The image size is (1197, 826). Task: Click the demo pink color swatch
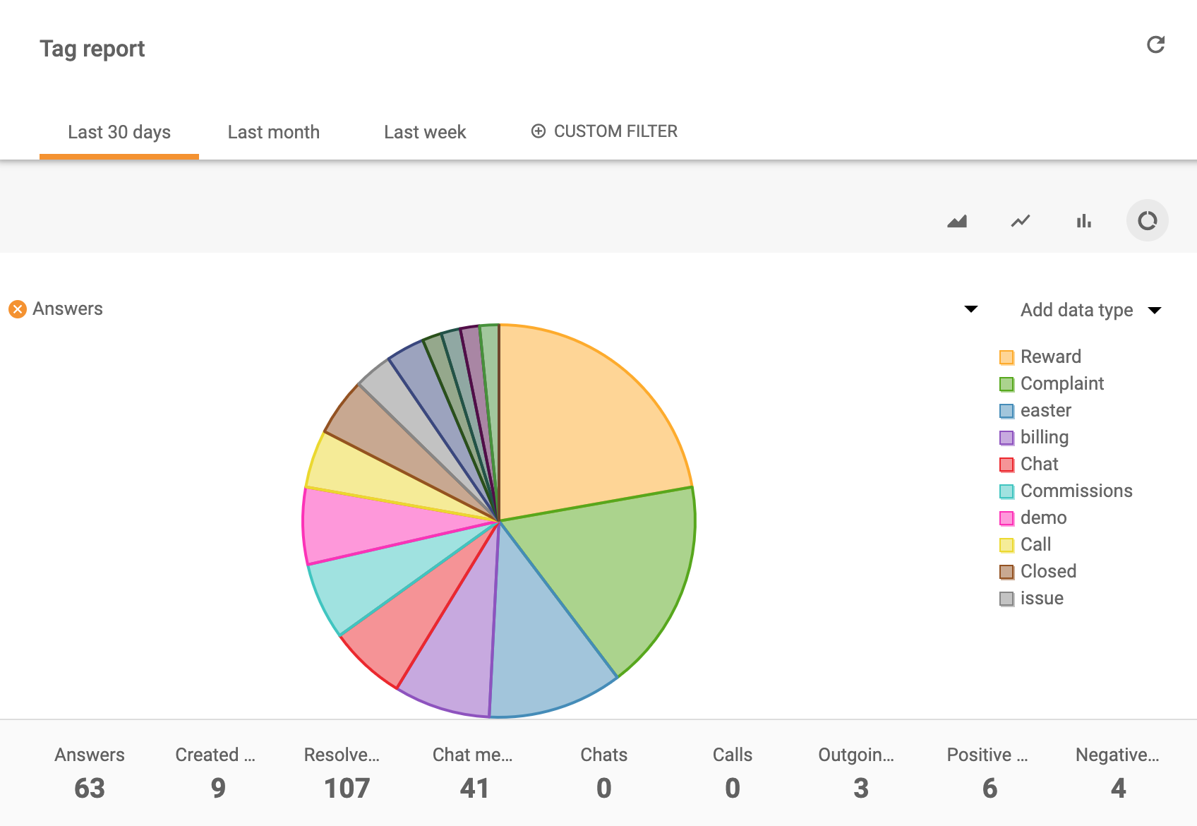1006,517
